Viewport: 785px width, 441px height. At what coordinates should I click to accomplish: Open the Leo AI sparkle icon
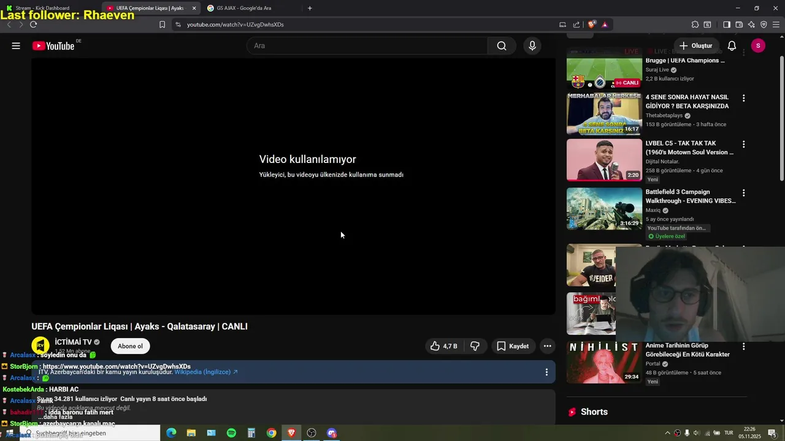[751, 24]
